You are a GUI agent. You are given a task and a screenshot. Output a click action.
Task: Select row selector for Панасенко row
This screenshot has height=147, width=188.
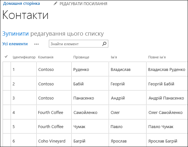[7, 98]
